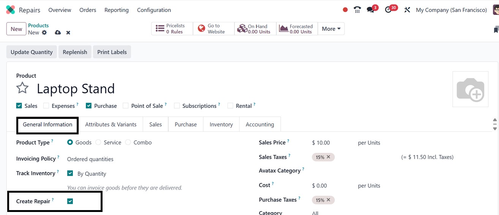This screenshot has height=215, width=499.
Task: Switch to the Attributes & Variants tab
Action: point(111,125)
